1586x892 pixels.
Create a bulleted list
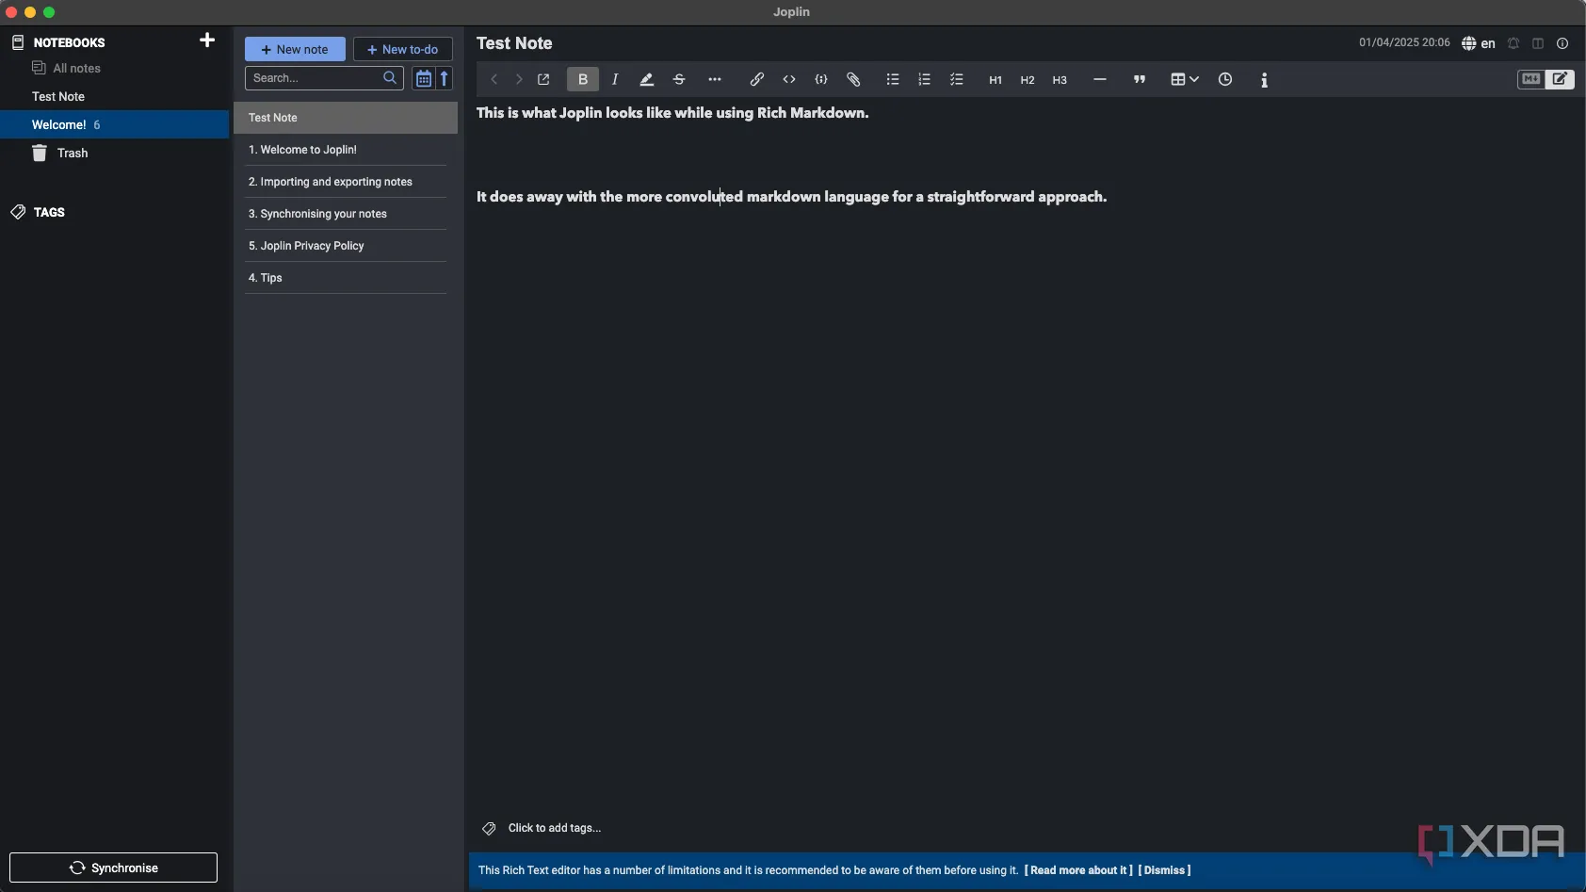pos(893,80)
